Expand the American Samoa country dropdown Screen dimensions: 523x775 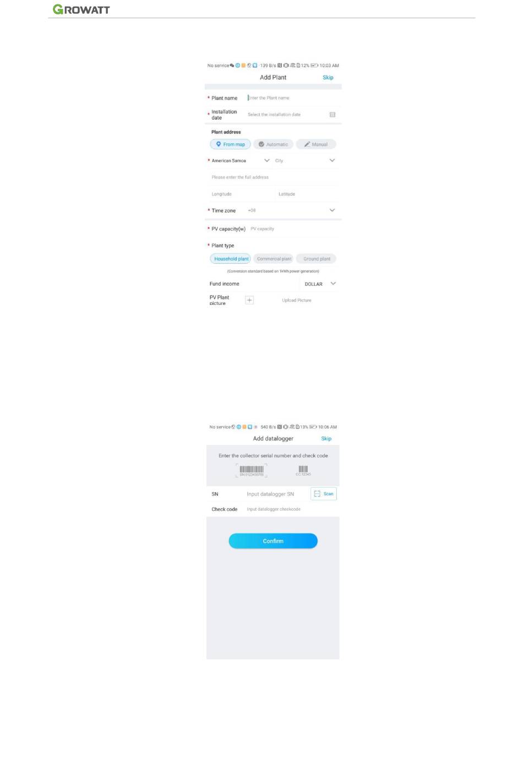[241, 161]
